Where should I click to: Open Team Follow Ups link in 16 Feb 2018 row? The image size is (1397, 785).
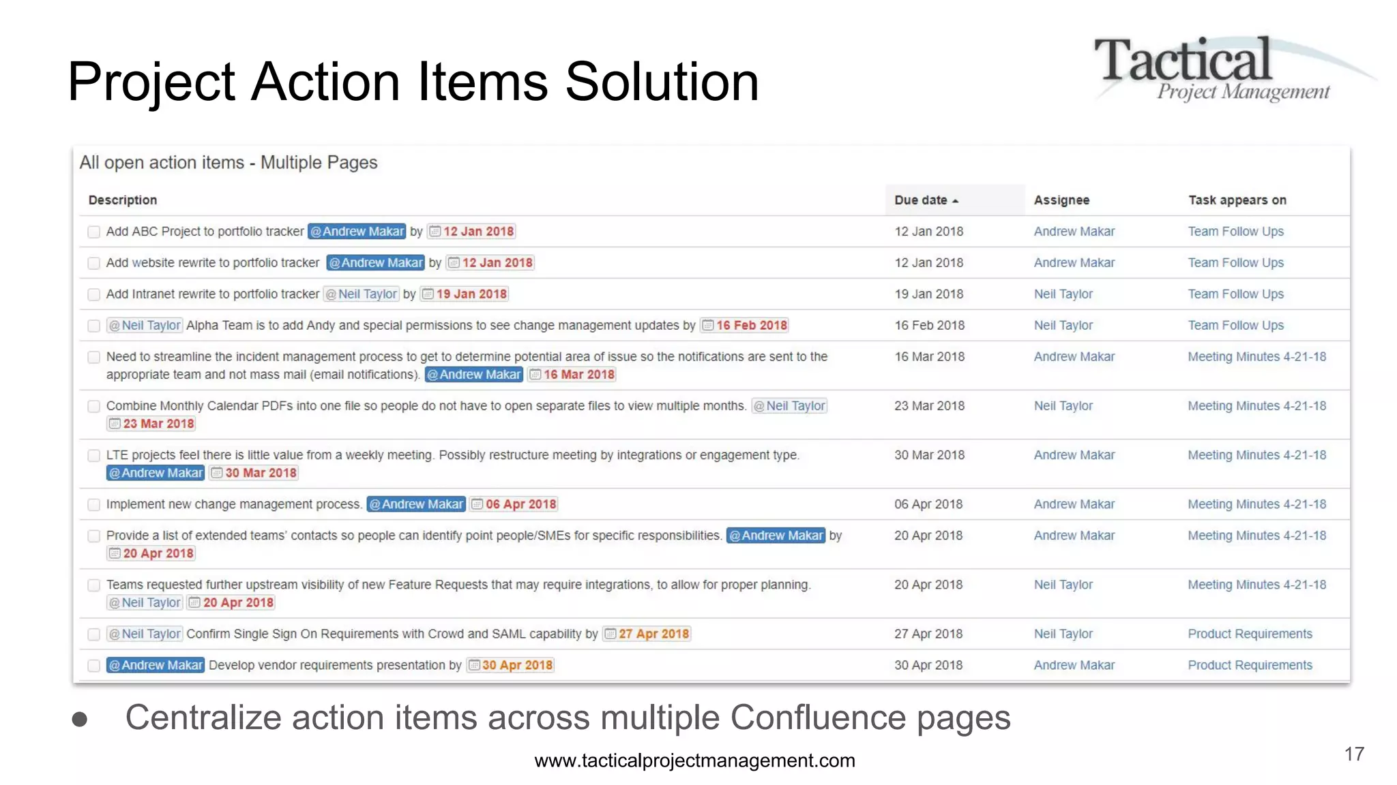1235,326
